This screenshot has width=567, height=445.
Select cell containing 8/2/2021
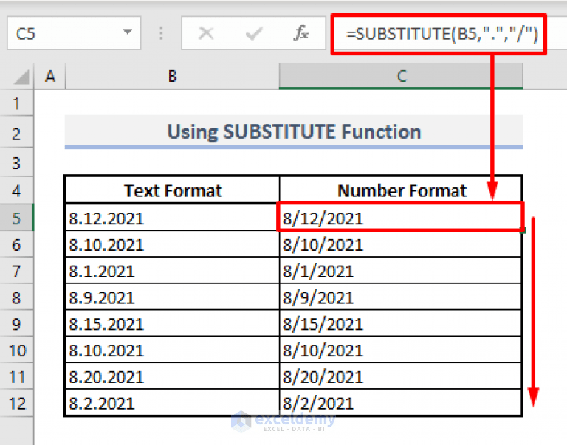(x=401, y=402)
